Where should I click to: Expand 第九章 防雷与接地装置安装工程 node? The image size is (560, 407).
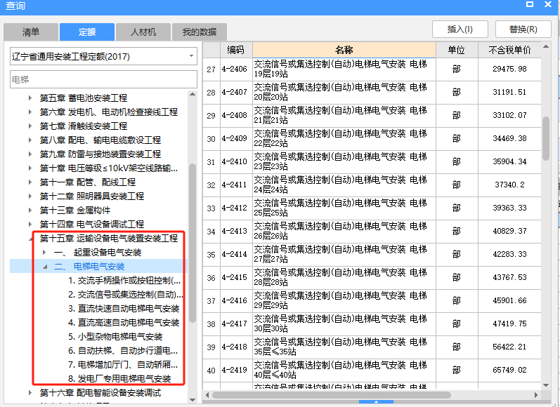pyautogui.click(x=30, y=154)
